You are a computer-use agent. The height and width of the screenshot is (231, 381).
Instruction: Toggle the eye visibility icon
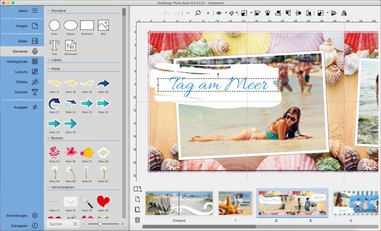pos(219,13)
